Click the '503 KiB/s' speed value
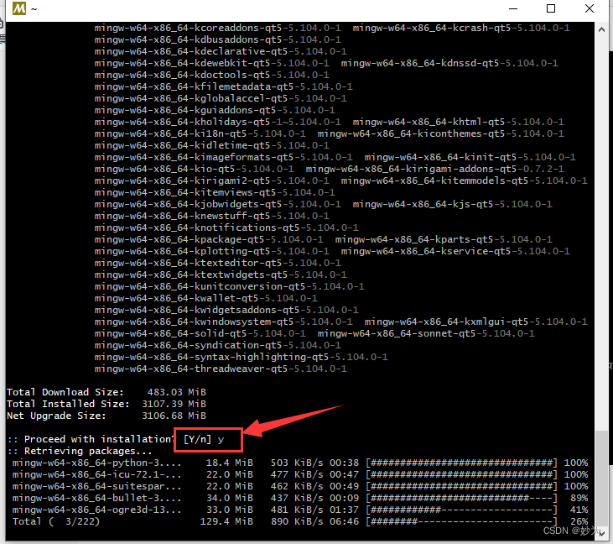The height and width of the screenshot is (544, 613). 297,463
